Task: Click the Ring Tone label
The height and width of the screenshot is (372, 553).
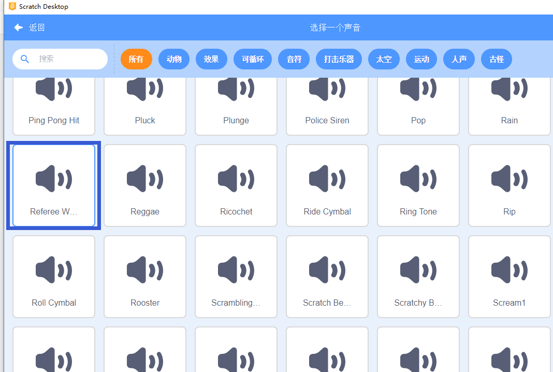Action: pos(418,212)
